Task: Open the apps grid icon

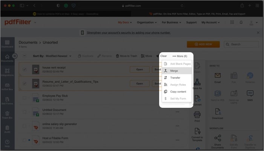Action: click(232, 22)
